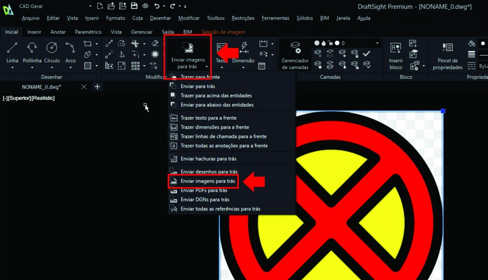Click the blue grip handle on image corner
Screen dimensions: 488x280
click(443, 111)
